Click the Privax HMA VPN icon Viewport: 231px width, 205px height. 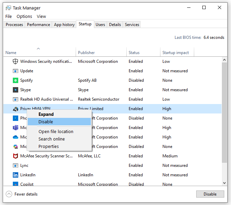pos(15,109)
